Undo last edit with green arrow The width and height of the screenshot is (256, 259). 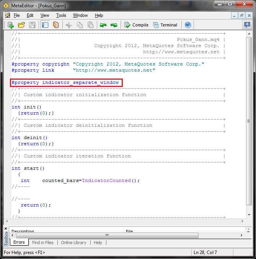click(x=103, y=25)
